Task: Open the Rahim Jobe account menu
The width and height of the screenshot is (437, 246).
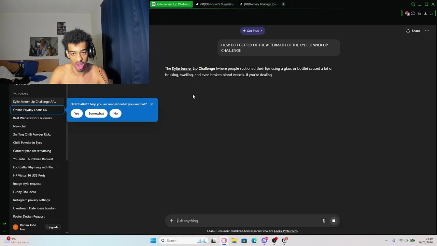Action: pyautogui.click(x=27, y=227)
